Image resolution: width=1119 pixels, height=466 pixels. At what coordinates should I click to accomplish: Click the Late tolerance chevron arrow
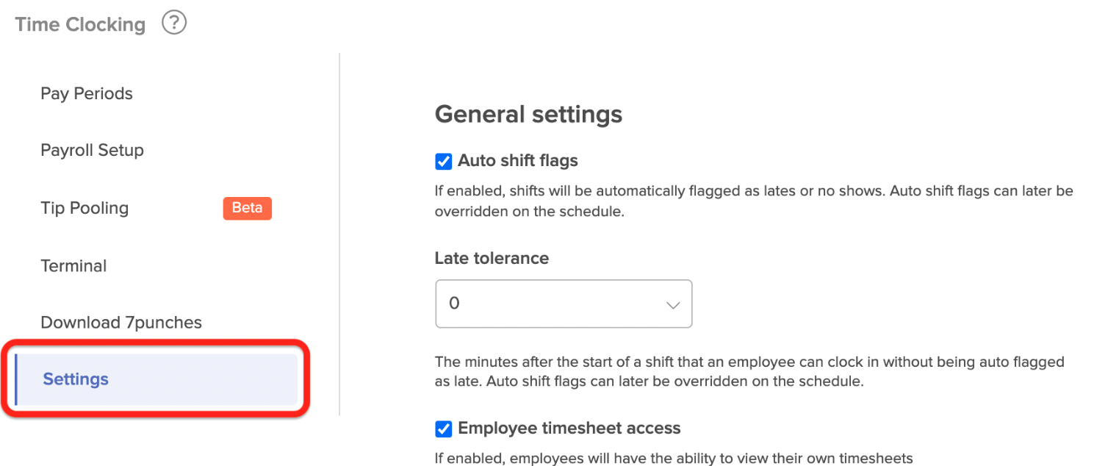(x=672, y=304)
